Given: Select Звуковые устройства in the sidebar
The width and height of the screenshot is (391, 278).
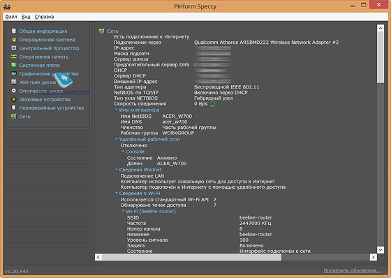Looking at the screenshot, I should [x=45, y=100].
